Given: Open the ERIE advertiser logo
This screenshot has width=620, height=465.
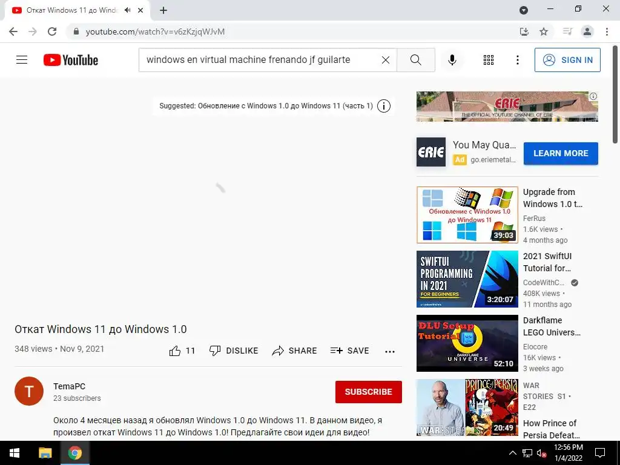Looking at the screenshot, I should point(431,152).
